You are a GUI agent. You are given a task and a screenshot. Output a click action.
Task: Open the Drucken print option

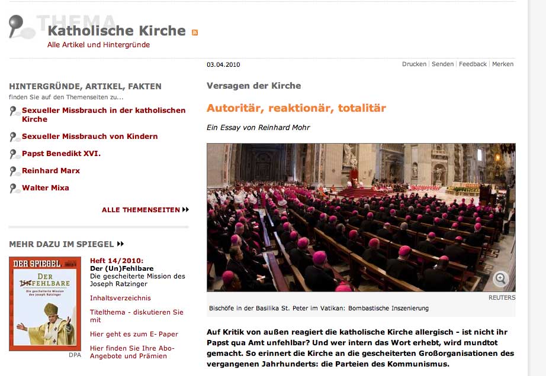(414, 64)
